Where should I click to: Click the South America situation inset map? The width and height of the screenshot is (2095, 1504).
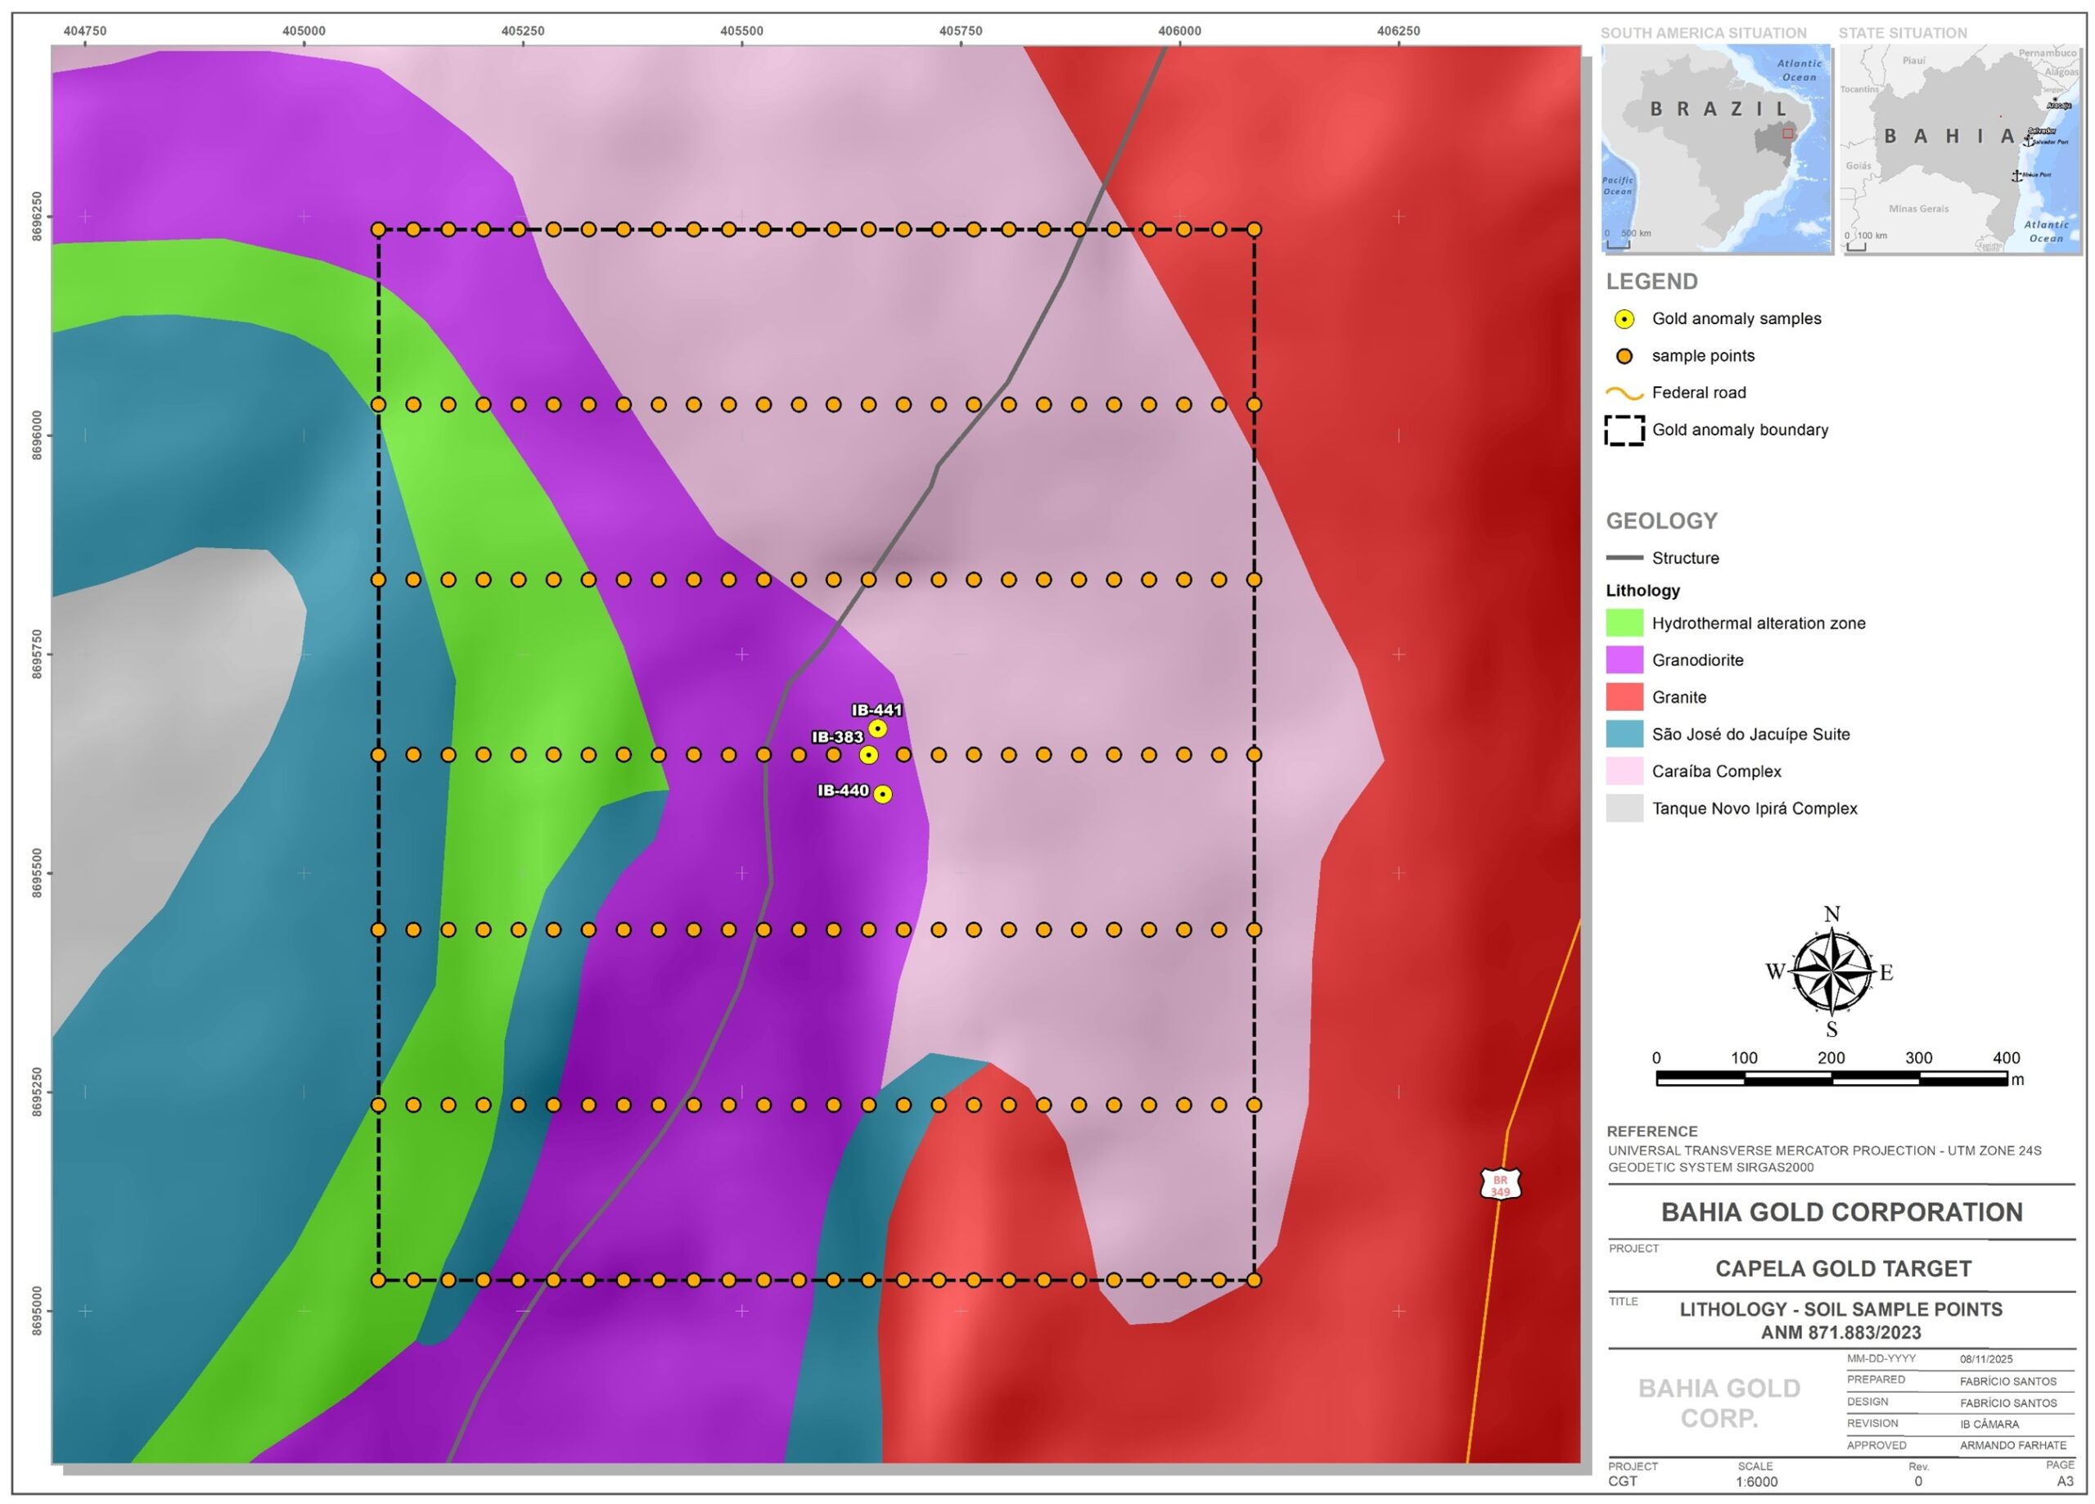[1715, 149]
